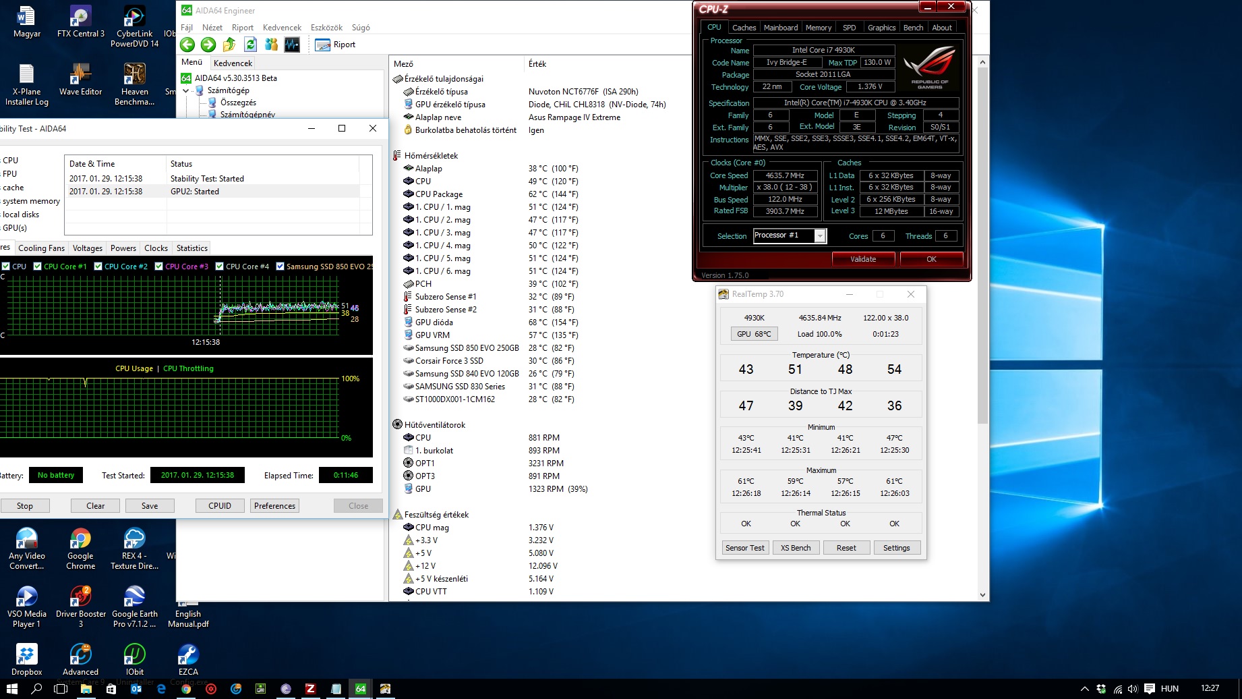Select Driver Booster 3 desktop icon
This screenshot has height=699, width=1242.
[80, 607]
